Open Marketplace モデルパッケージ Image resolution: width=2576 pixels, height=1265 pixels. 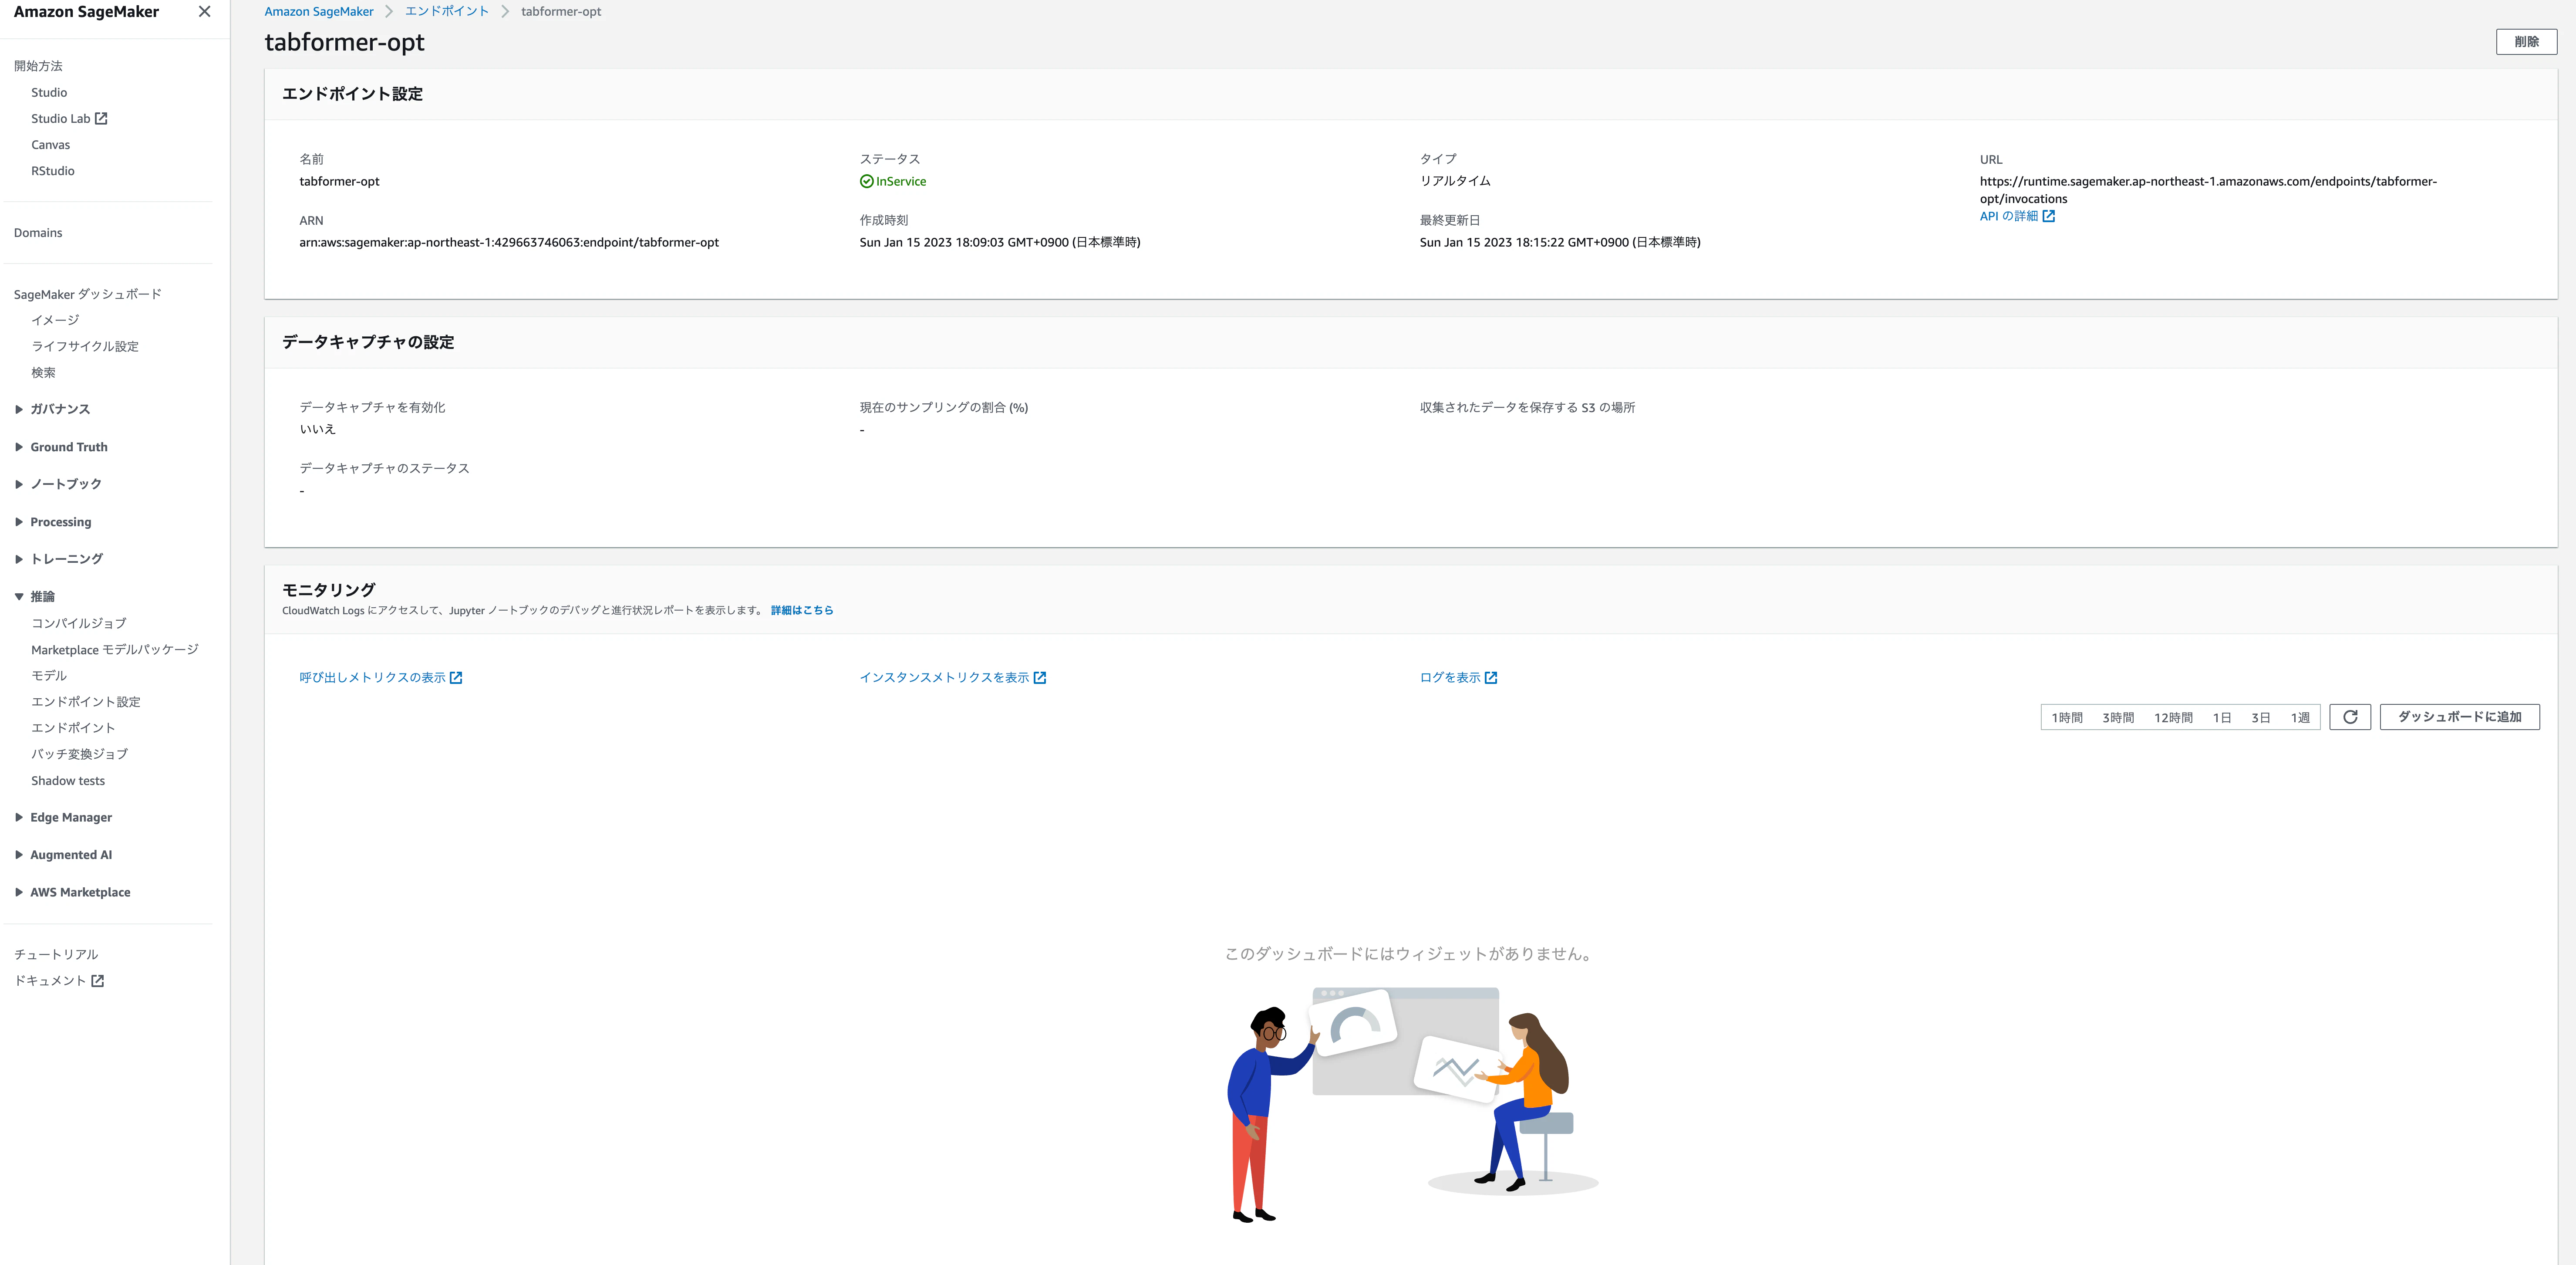pos(115,649)
